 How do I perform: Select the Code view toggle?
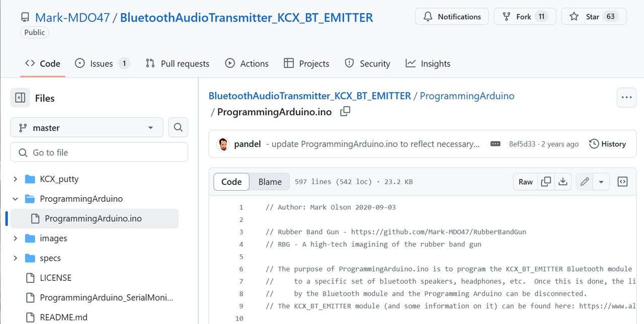click(x=231, y=182)
